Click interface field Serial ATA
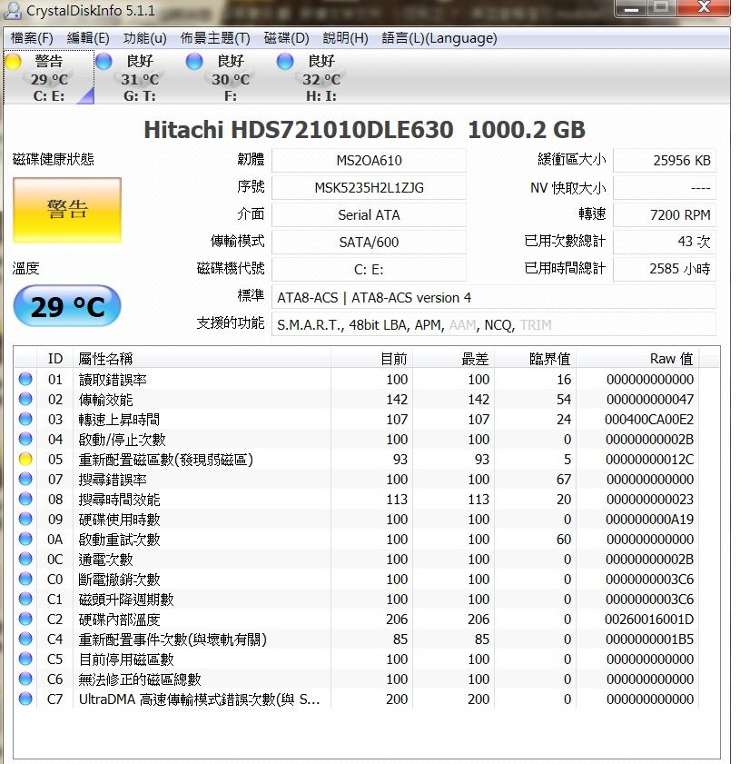Image resolution: width=740 pixels, height=764 pixels. click(x=369, y=215)
